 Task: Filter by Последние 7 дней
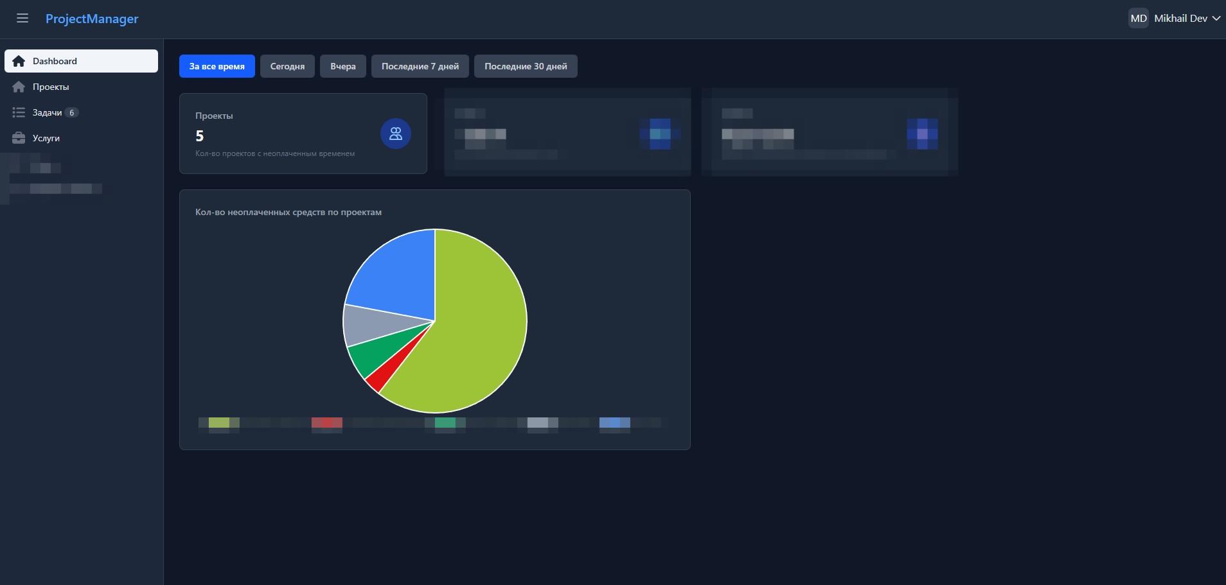[420, 66]
